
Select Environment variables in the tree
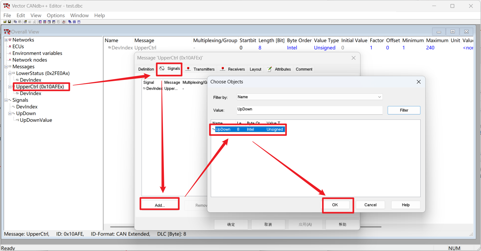tap(37, 53)
